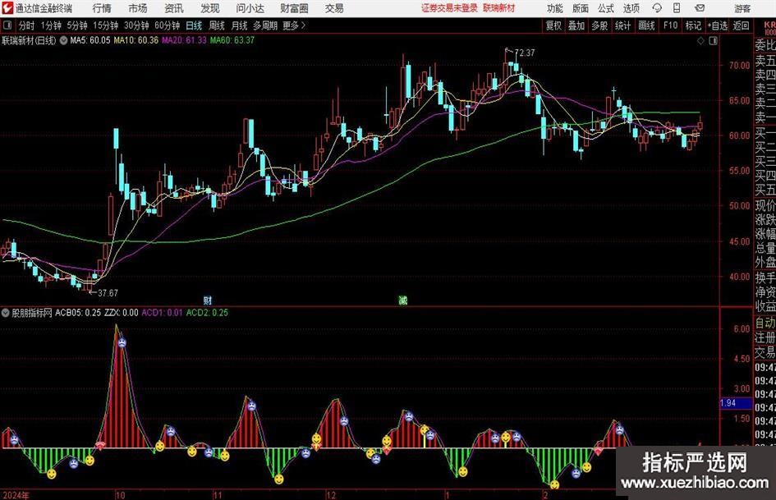Click the diamond icon above the price chart
The height and width of the screenshot is (500, 776).
[700, 40]
